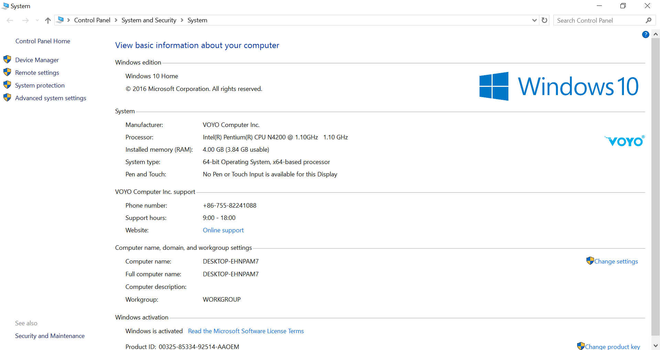The height and width of the screenshot is (350, 660).
Task: Click View basic information heading
Action: [197, 45]
